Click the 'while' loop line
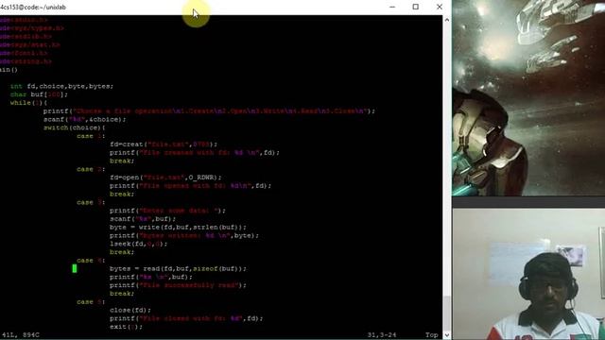The width and height of the screenshot is (605, 340). [28, 103]
